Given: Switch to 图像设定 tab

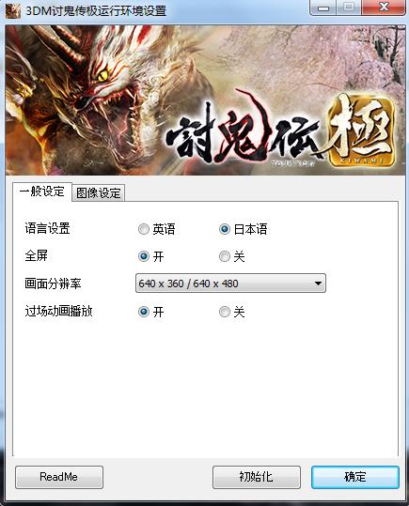Looking at the screenshot, I should (x=99, y=193).
